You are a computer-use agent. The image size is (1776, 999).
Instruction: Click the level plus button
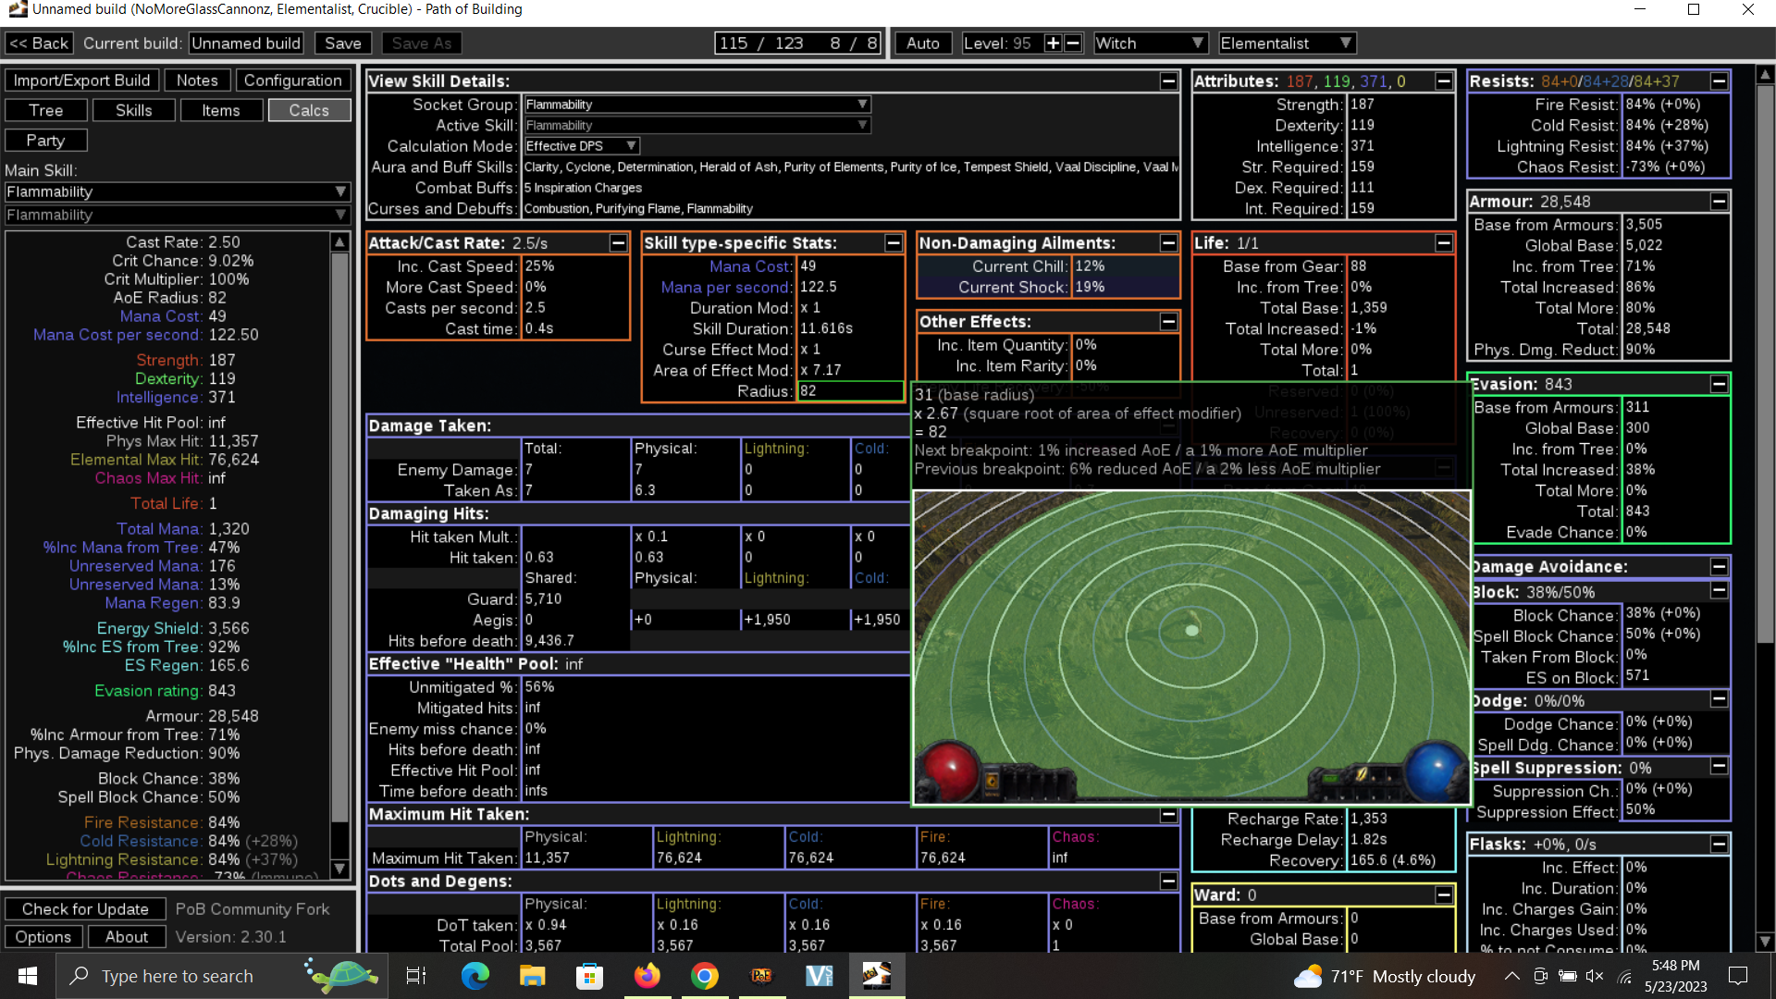click(x=1053, y=43)
